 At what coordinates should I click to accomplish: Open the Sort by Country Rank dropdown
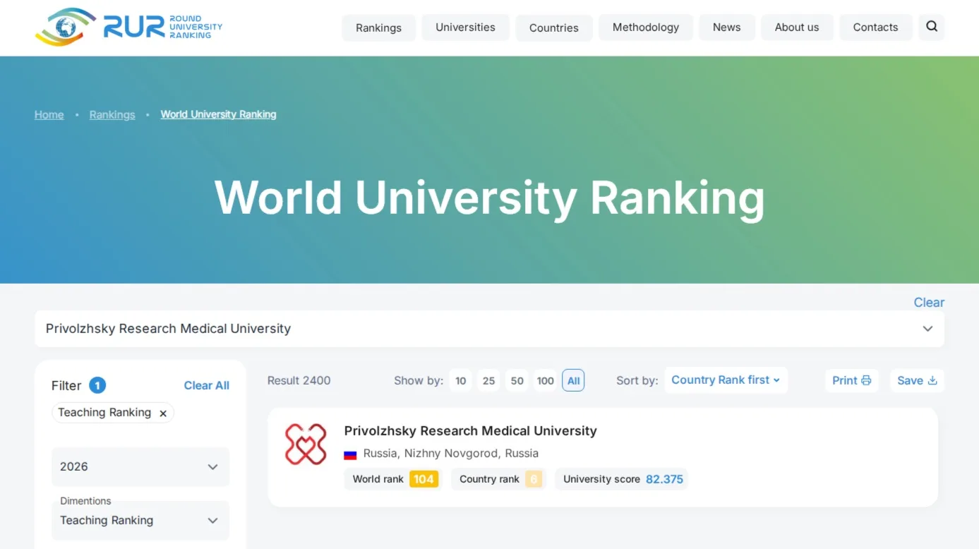pyautogui.click(x=726, y=380)
